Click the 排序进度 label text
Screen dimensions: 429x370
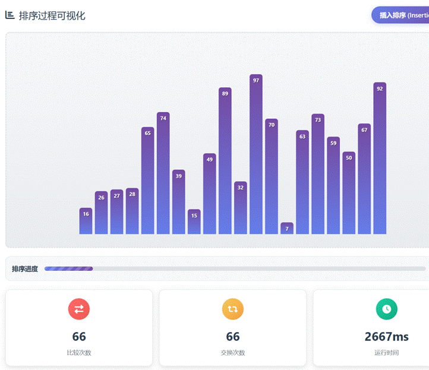[25, 269]
